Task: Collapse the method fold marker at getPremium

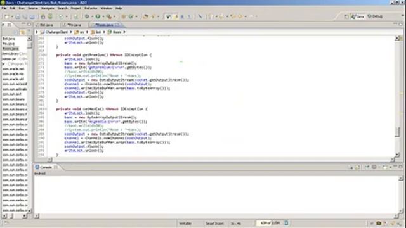Action: click(46, 55)
